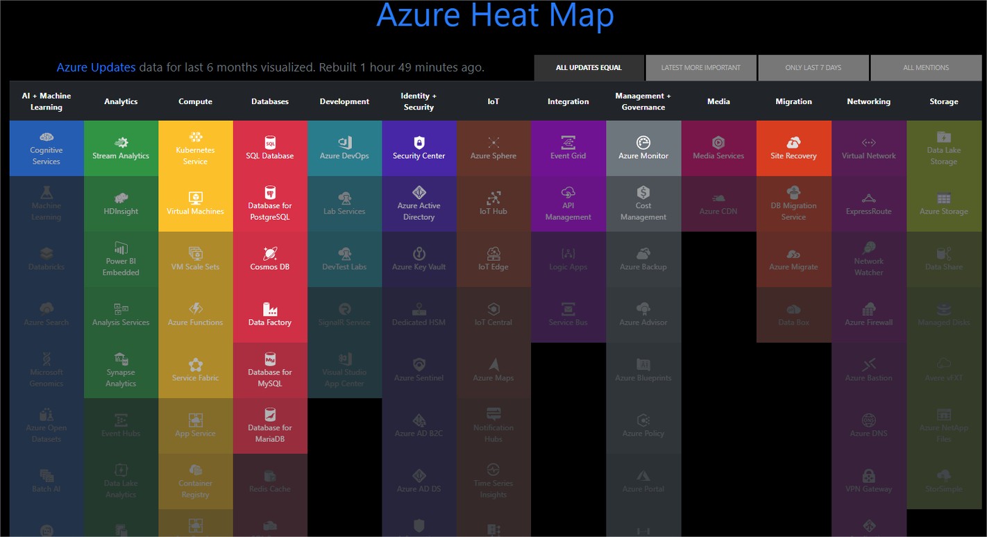Open the Data Lake Storage folder icon
The height and width of the screenshot is (537, 987).
pyautogui.click(x=944, y=137)
